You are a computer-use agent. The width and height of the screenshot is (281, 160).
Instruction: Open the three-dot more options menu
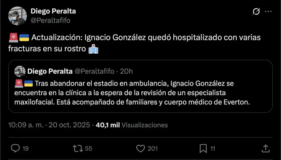268,12
